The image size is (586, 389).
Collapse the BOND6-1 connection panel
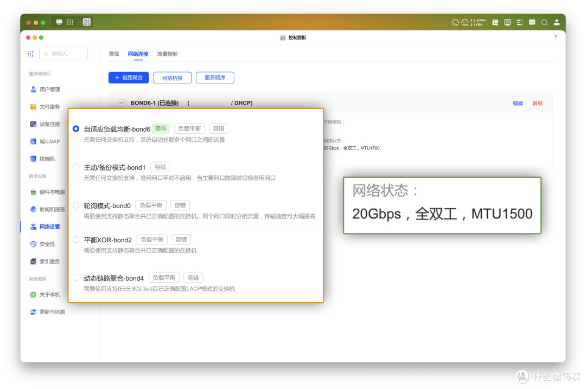(x=121, y=103)
